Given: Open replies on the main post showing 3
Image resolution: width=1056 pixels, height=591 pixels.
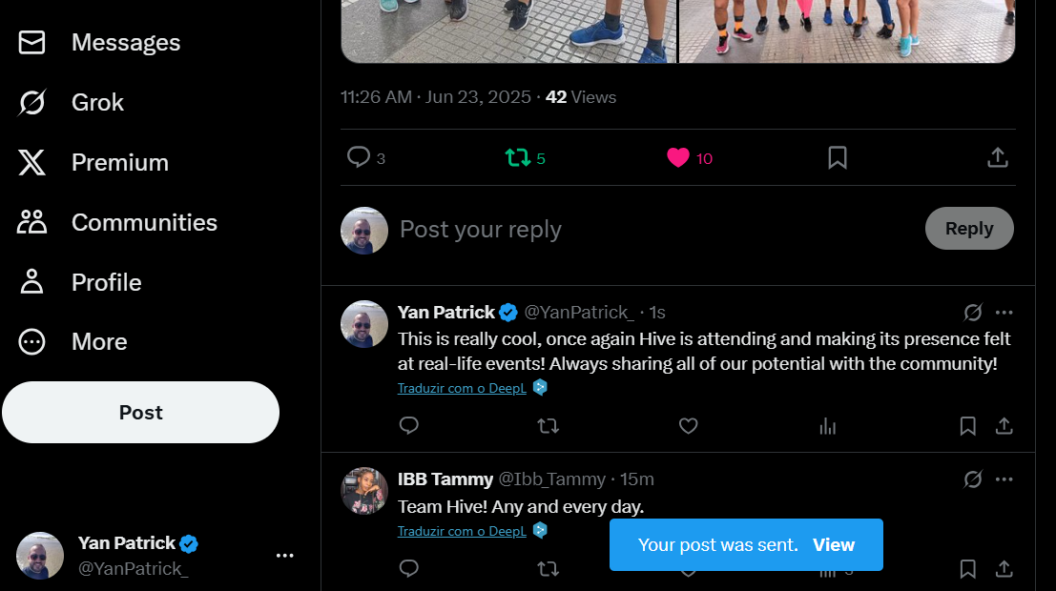Looking at the screenshot, I should click(365, 157).
